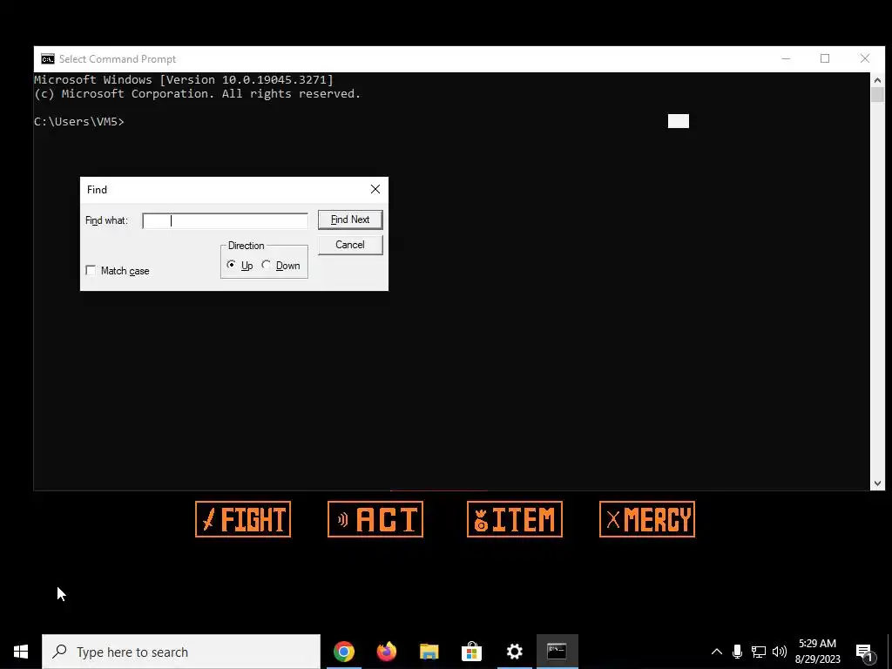Open the network tray icon
Screen dimensions: 892x669
(x=759, y=652)
